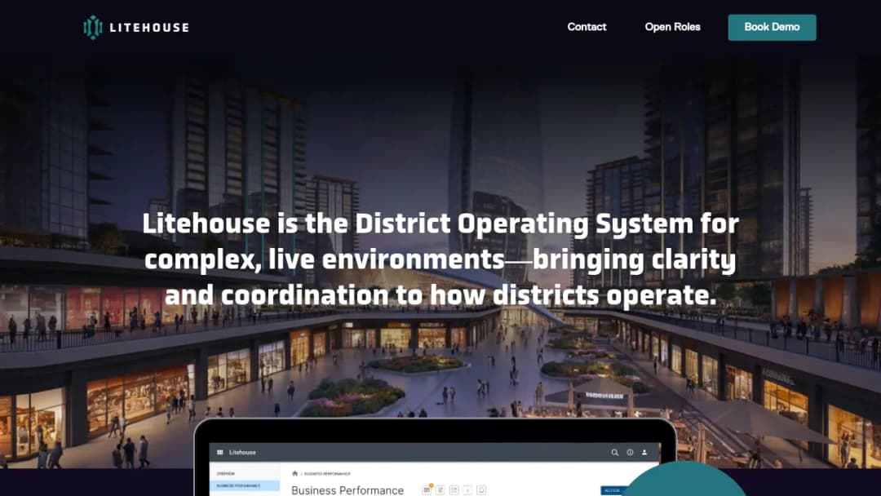The image size is (881, 496).
Task: Click the large Business Performance page title
Action: coord(348,490)
